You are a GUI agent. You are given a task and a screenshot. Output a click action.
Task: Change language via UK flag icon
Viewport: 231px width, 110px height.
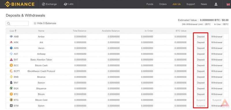pyautogui.click(x=228, y=4)
